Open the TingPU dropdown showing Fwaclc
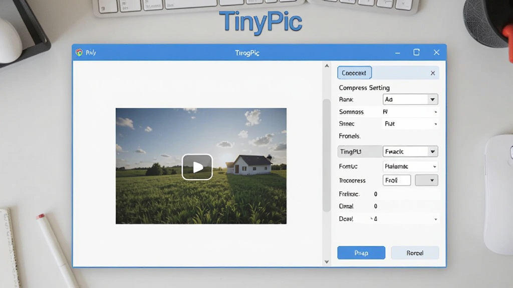Image resolution: width=513 pixels, height=288 pixels. point(410,151)
